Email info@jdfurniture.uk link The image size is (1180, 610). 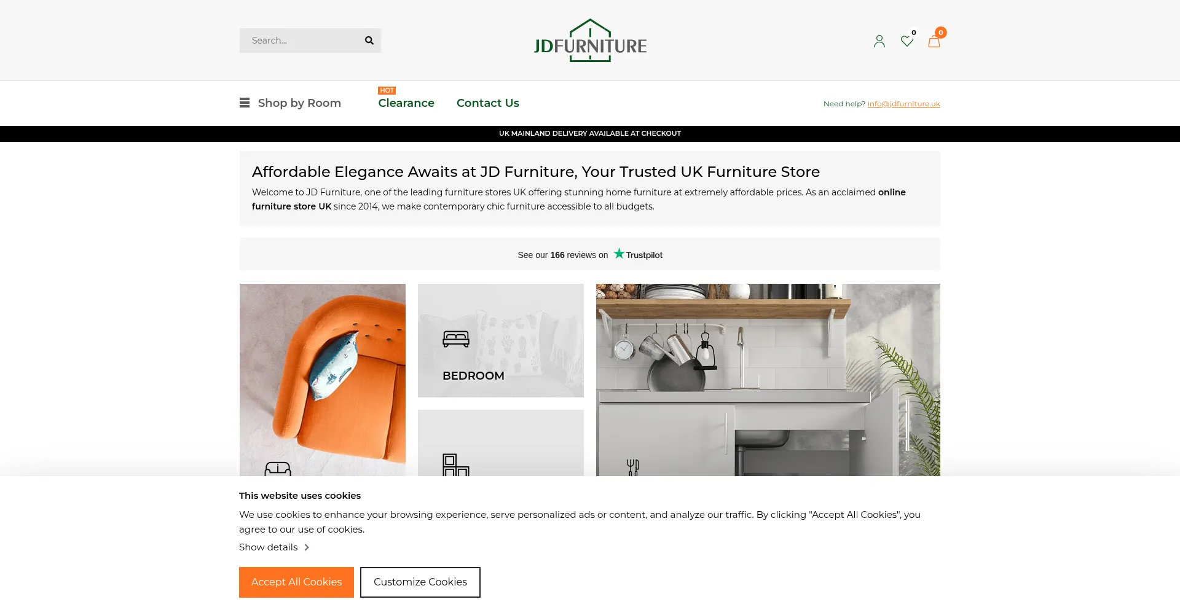pyautogui.click(x=903, y=104)
